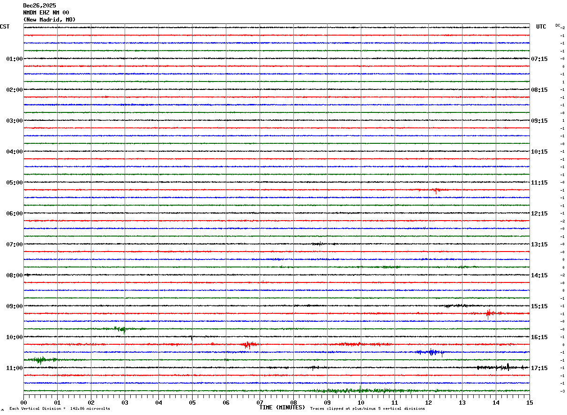Click the UTC timezone header
Screen dimensions: 567x415
pyautogui.click(x=541, y=27)
